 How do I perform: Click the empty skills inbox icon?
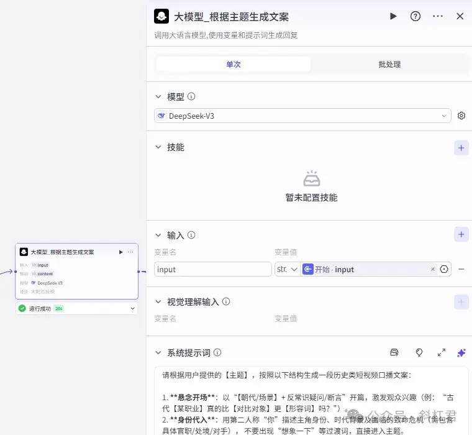[312, 178]
